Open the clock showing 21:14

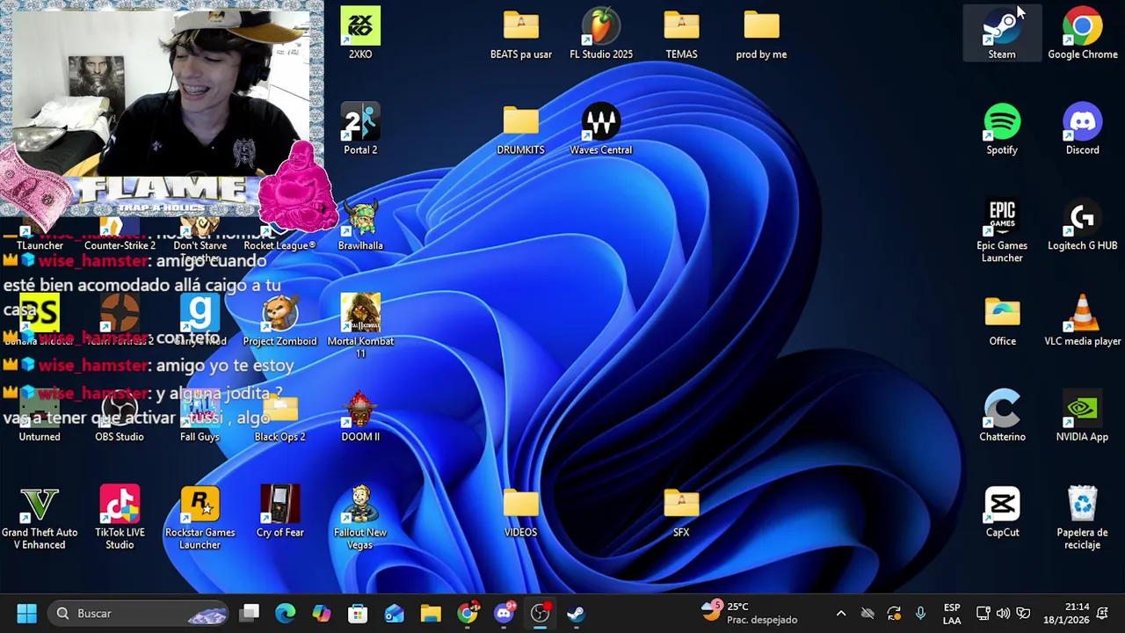tap(1066, 613)
